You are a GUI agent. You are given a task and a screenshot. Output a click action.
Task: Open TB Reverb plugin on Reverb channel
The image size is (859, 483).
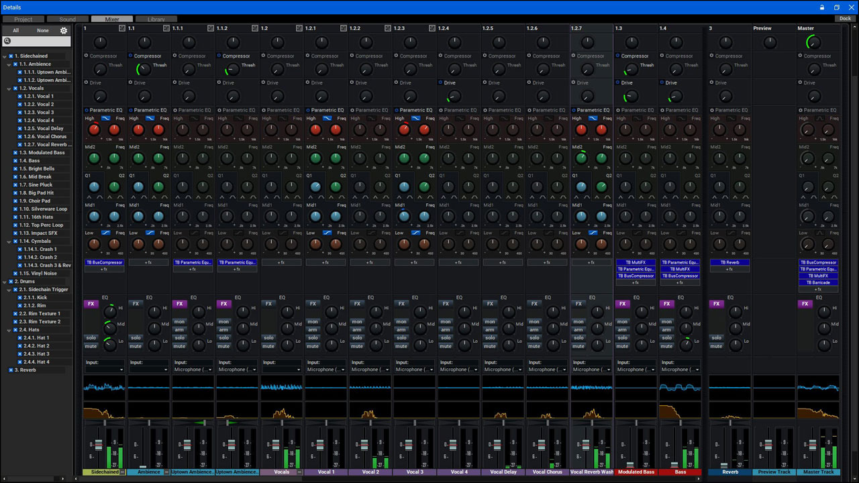pos(729,262)
